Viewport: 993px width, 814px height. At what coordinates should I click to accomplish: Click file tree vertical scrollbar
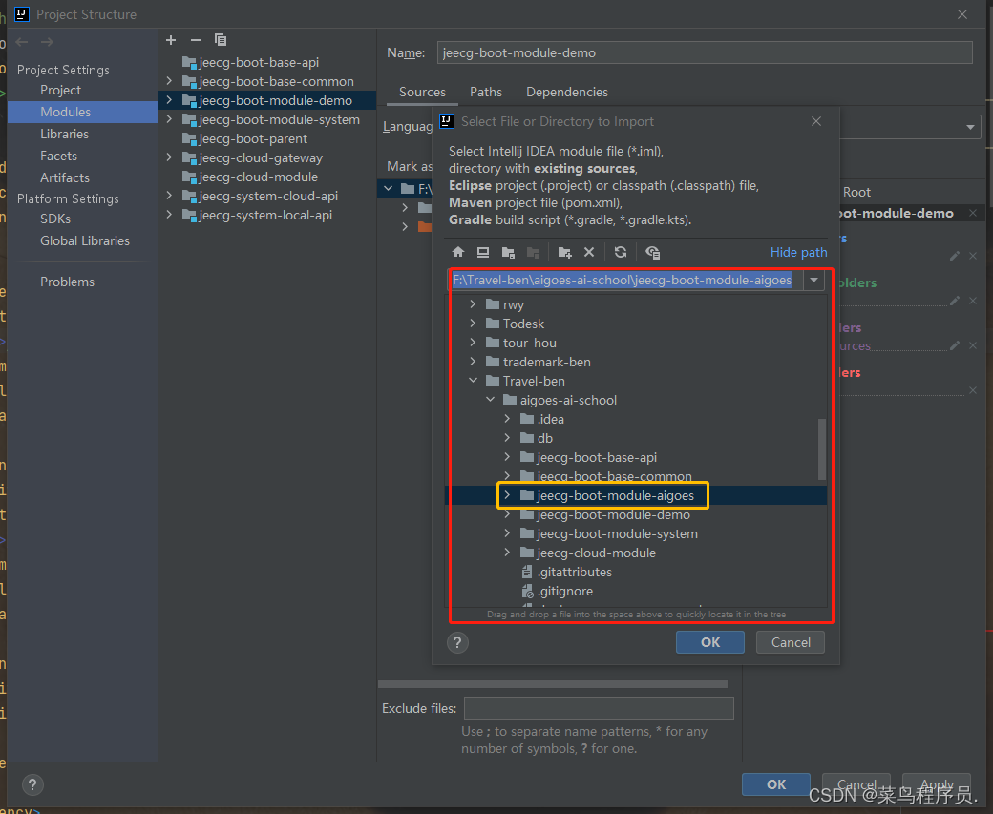pos(822,449)
